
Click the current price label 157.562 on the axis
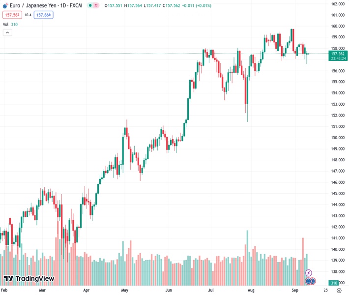point(337,53)
